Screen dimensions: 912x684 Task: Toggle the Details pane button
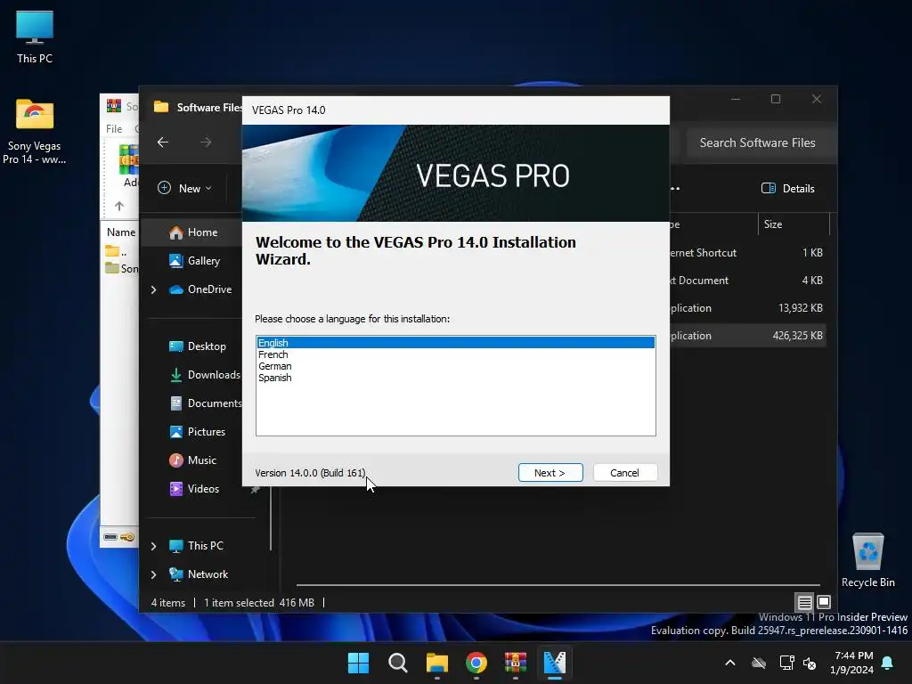[788, 188]
